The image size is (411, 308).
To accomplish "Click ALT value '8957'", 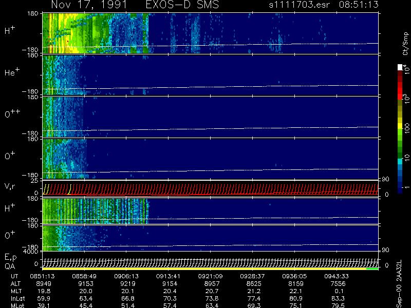I will pyautogui.click(x=212, y=284).
